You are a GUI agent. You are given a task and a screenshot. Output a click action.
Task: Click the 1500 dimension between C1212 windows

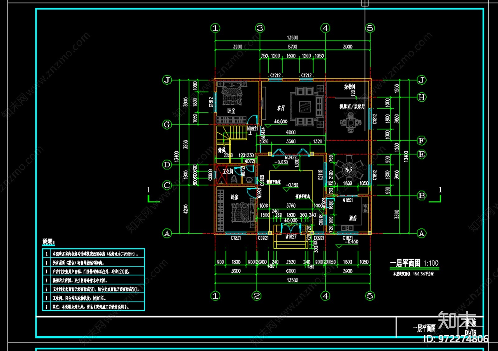(291, 56)
